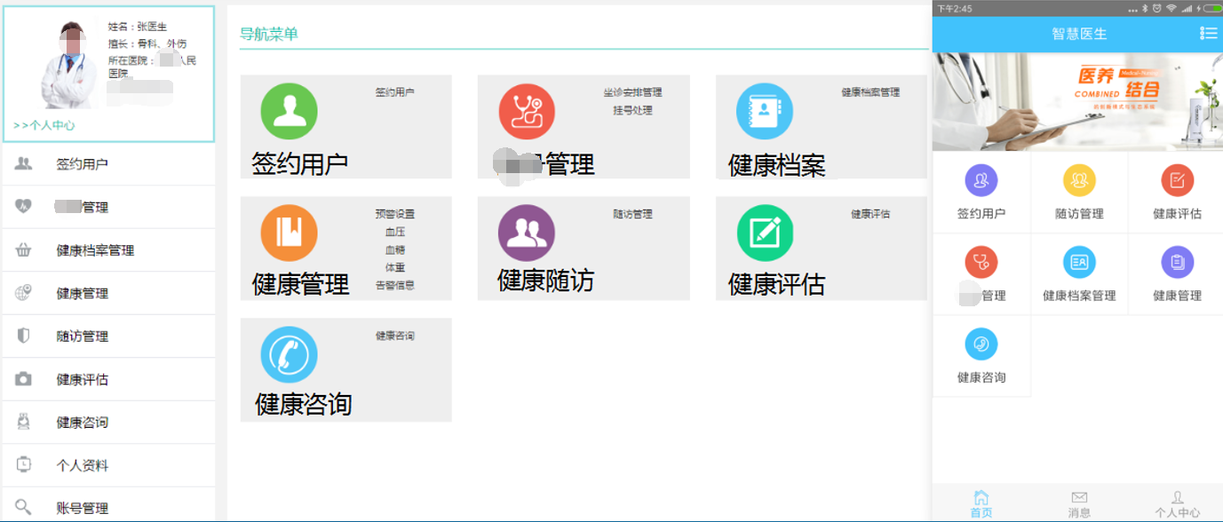Open the list menu icon in 智慧医生 header
The image size is (1223, 522).
(1208, 33)
